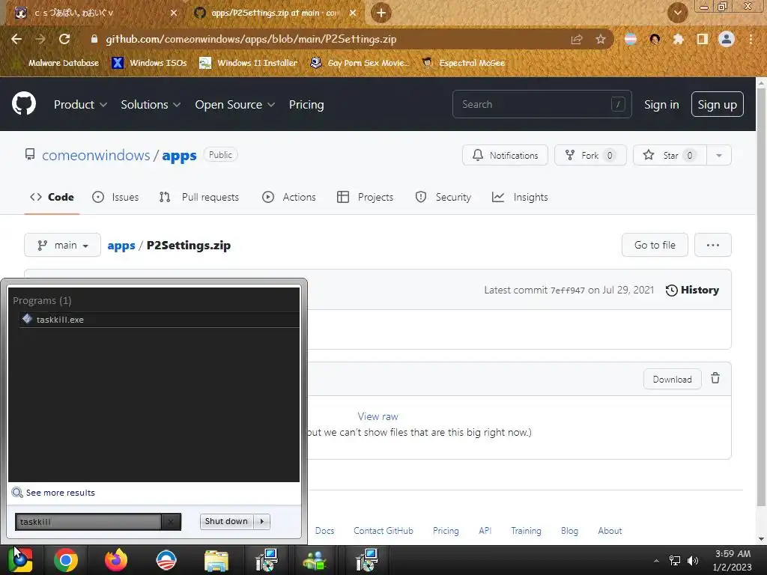Open Windows ISOs bookmark
This screenshot has width=767, height=575.
pyautogui.click(x=150, y=63)
